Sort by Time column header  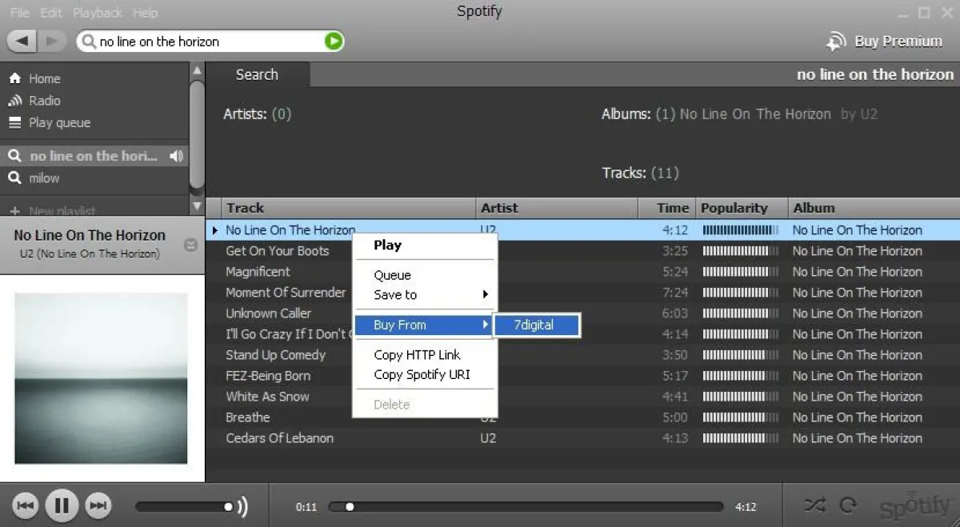click(x=667, y=208)
